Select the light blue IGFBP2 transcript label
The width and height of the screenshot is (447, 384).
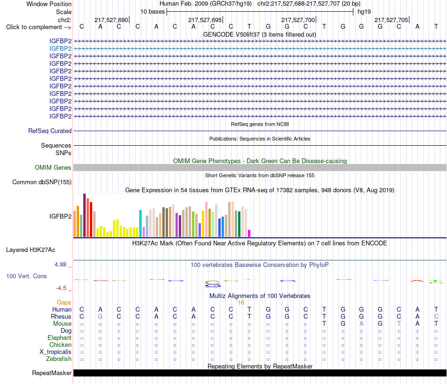coord(60,49)
